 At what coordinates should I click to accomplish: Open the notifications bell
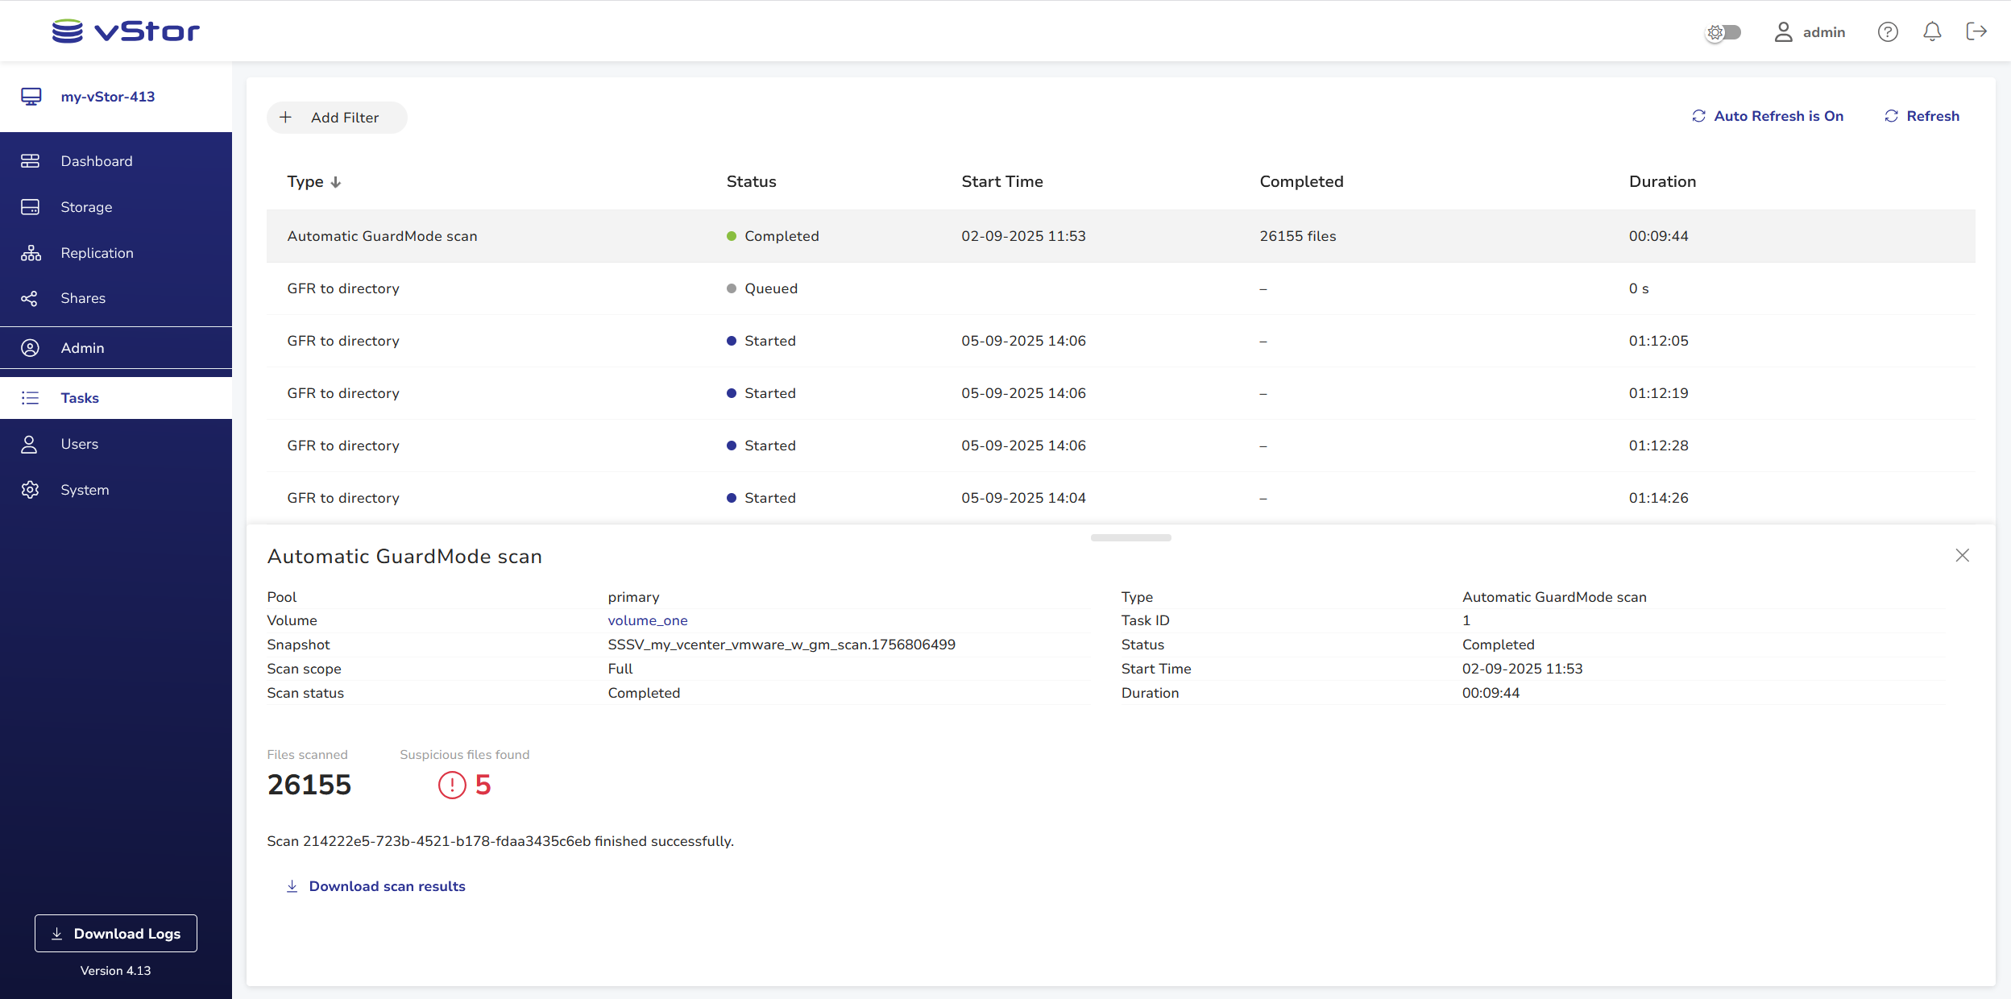click(1932, 31)
